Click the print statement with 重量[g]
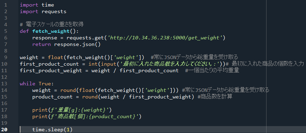This screenshot has width=306, height=133. (x=72, y=110)
